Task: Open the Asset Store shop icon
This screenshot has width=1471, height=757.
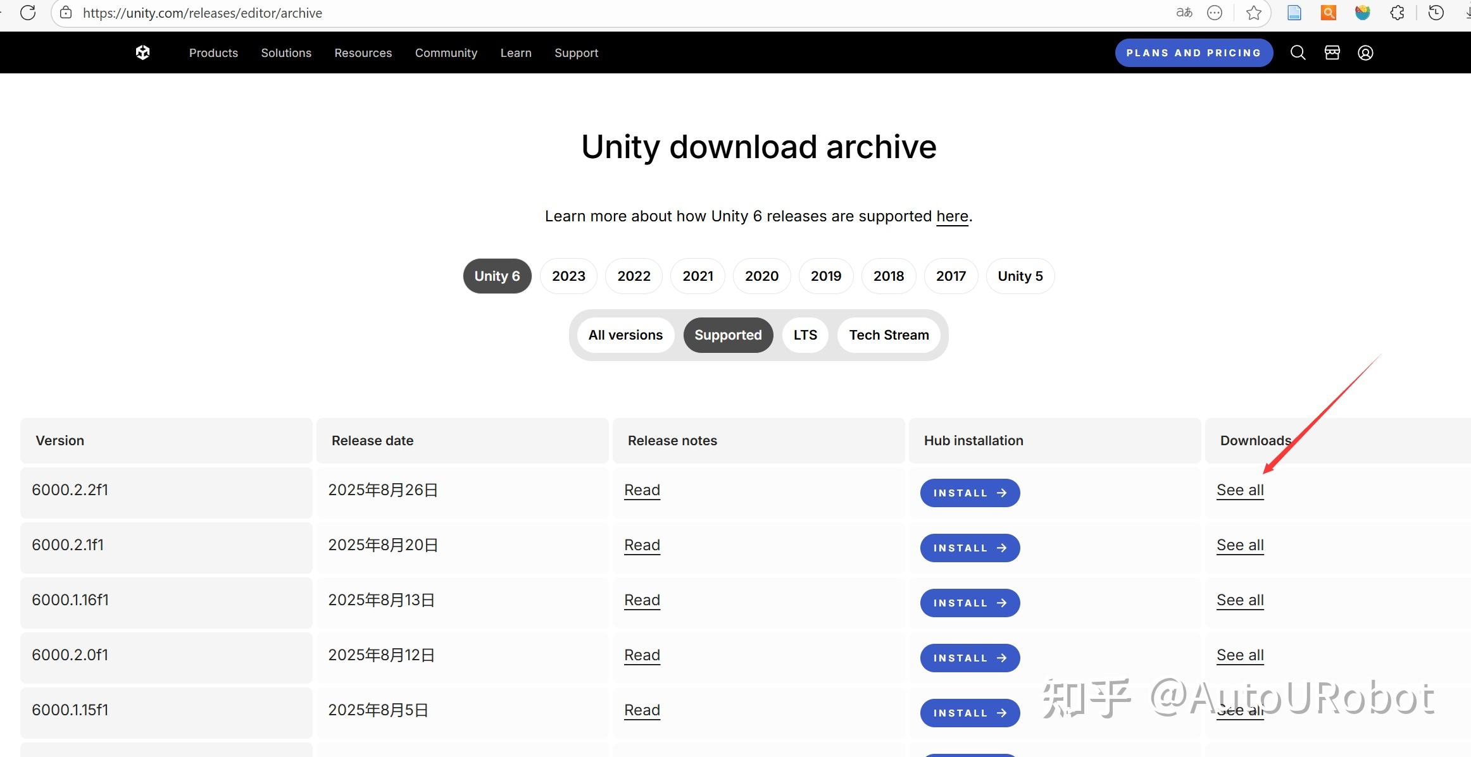Action: coord(1332,52)
